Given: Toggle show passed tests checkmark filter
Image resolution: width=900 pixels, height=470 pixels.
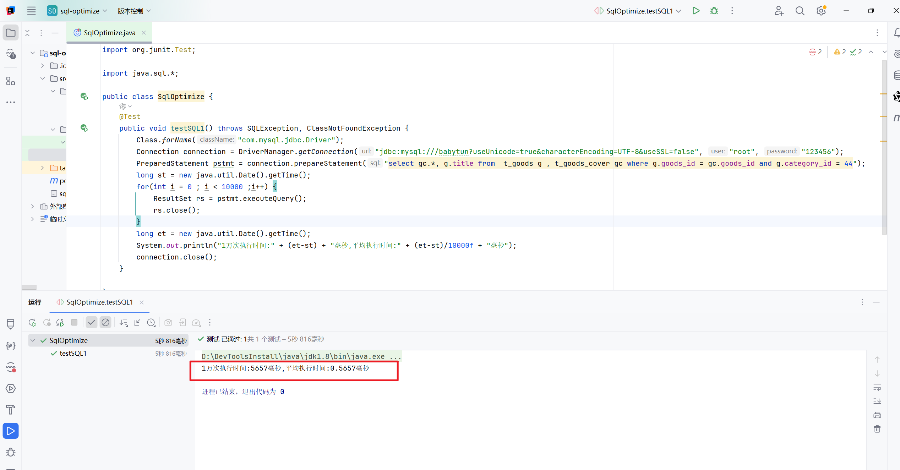Looking at the screenshot, I should tap(92, 322).
